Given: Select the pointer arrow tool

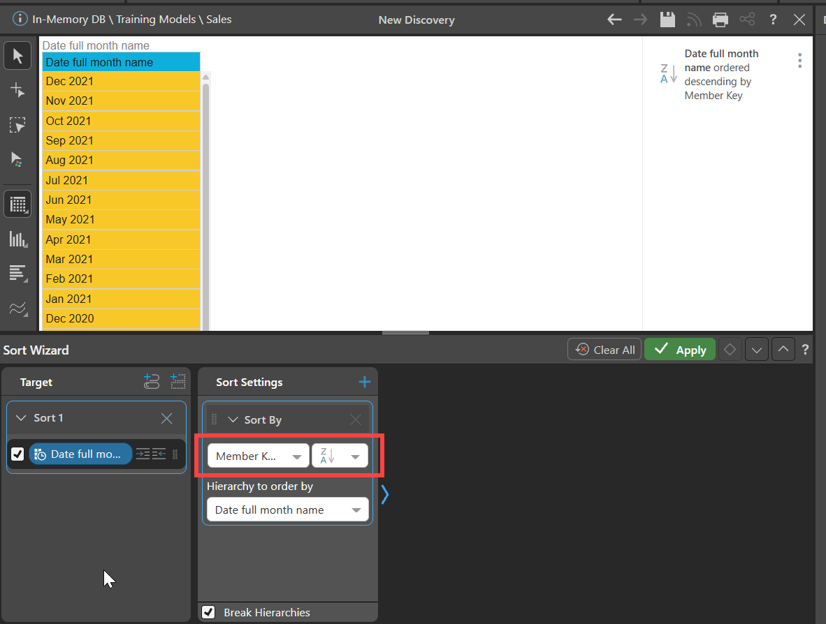Looking at the screenshot, I should tap(17, 56).
